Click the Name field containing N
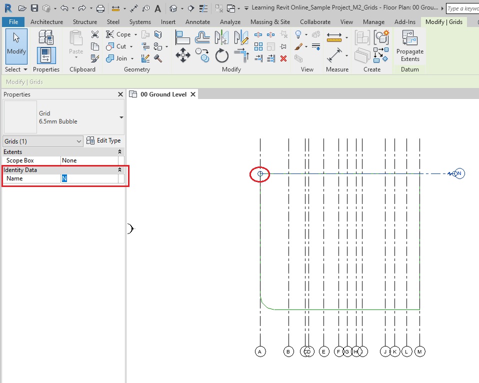Image resolution: width=479 pixels, height=383 pixels. pos(90,178)
